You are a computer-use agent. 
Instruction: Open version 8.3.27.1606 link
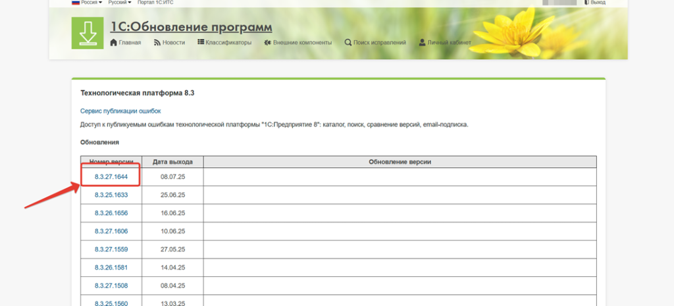(111, 231)
